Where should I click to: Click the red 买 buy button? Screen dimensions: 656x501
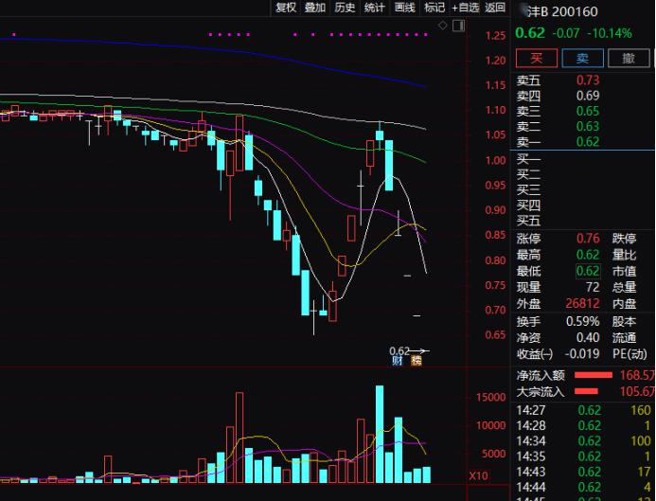[537, 58]
